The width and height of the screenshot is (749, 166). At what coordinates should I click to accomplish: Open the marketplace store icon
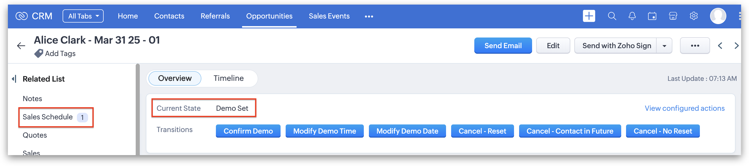(673, 16)
